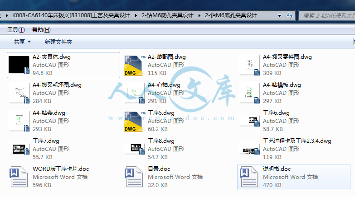
Task: Click the 新建文件夹 button
Action: 58,42
